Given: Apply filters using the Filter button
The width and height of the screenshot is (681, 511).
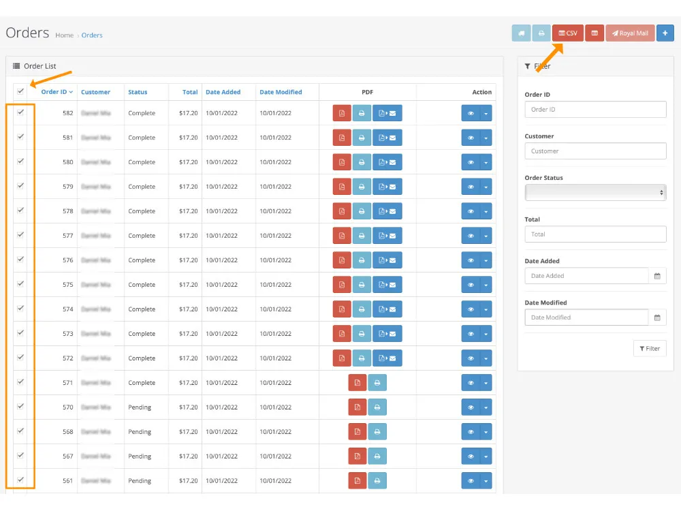Looking at the screenshot, I should 650,348.
